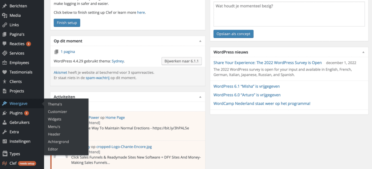
Task: Open Widgets in the Weergave submenu
Action: (x=54, y=119)
